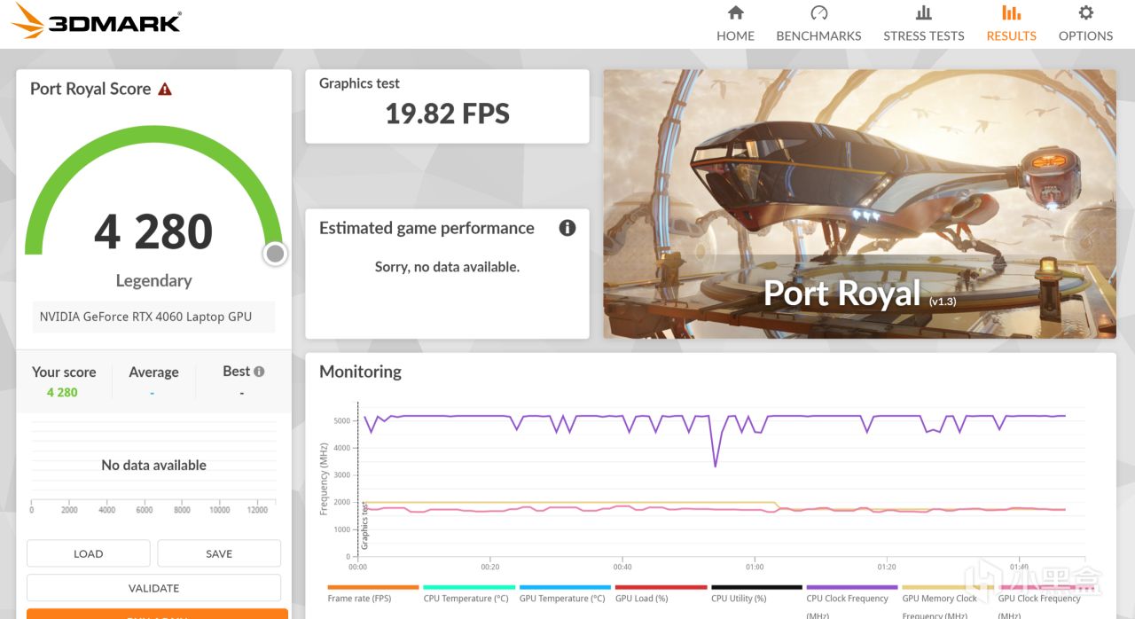Toggle the Frame rate (FPS) legend entry
This screenshot has width=1135, height=619.
click(x=372, y=594)
